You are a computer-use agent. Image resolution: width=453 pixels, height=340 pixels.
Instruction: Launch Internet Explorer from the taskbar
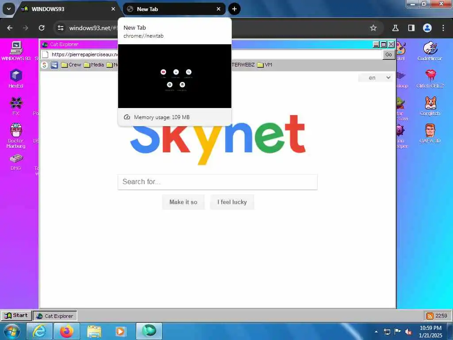click(x=39, y=331)
